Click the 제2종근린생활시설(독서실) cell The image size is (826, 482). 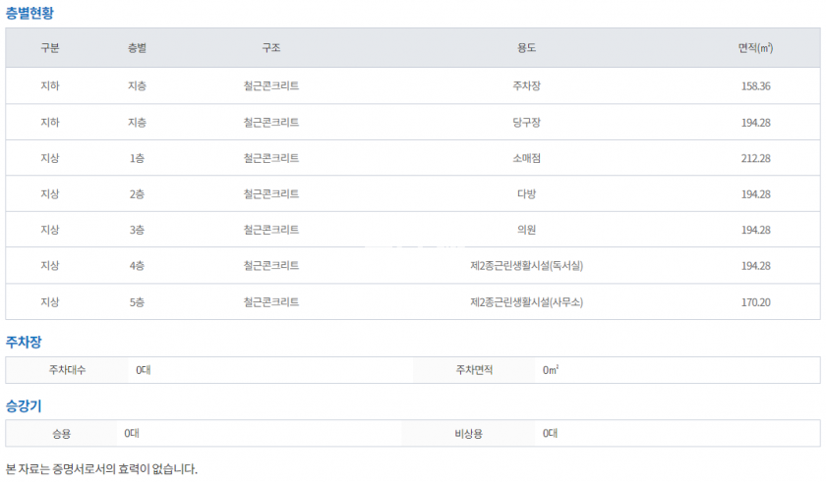pyautogui.click(x=526, y=266)
